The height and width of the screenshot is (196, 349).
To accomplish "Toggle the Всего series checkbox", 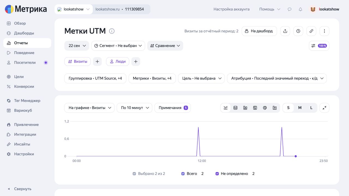I will pos(183,174).
